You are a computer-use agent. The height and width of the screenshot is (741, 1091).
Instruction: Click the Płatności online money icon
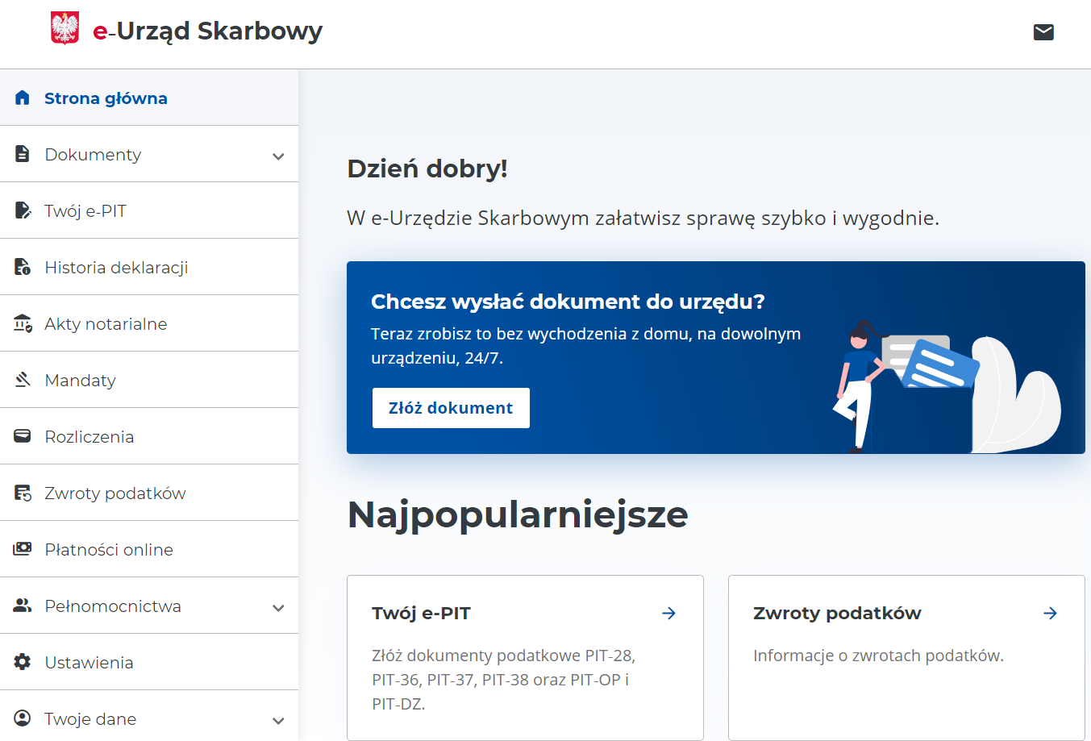point(23,549)
